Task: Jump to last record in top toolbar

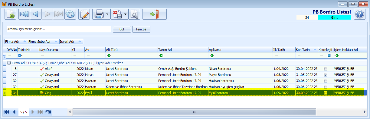Action: 58,14
